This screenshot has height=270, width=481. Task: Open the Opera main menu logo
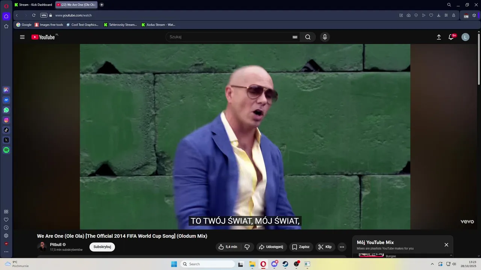[x=6, y=6]
